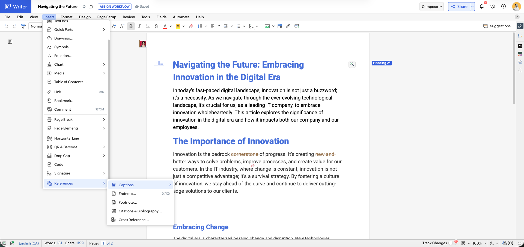Enable the Track Changes switch
524x247 pixels.
tap(452, 243)
